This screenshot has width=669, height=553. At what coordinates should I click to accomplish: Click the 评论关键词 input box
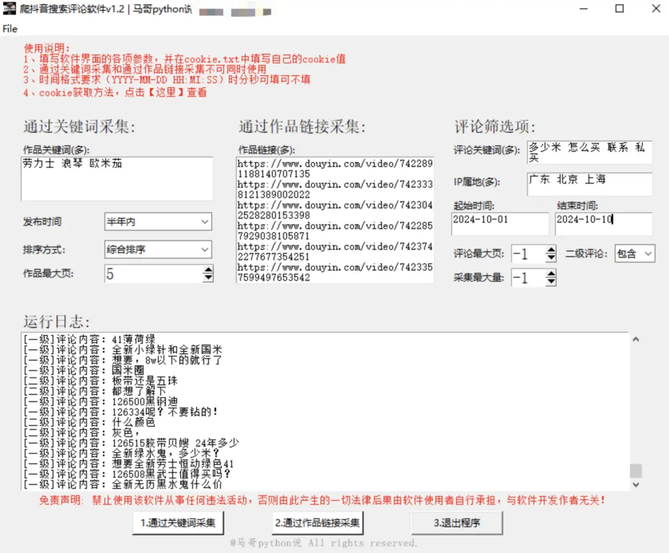(x=588, y=152)
